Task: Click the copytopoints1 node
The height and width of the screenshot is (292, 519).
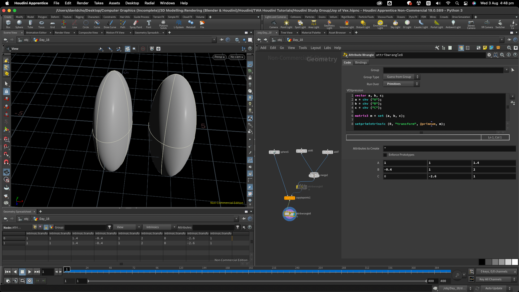Action: [290, 198]
